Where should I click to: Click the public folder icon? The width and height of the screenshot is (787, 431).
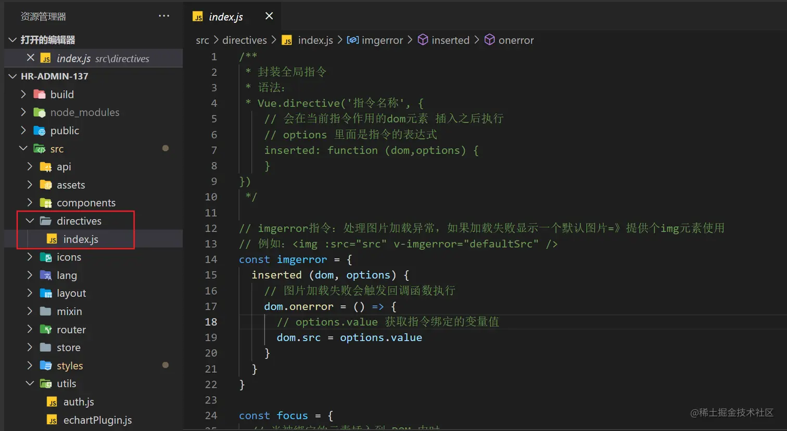[40, 130]
